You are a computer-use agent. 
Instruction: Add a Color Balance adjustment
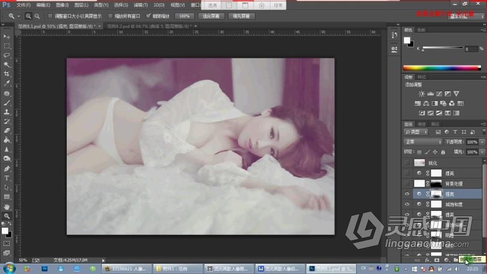(426, 103)
